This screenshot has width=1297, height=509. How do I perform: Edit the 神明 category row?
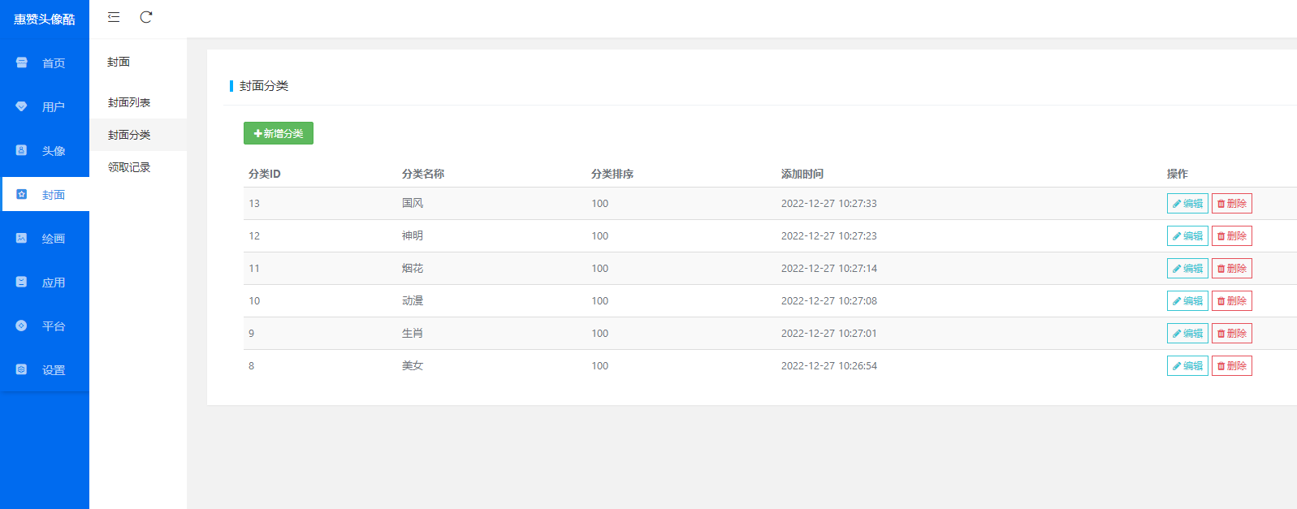pyautogui.click(x=1187, y=235)
